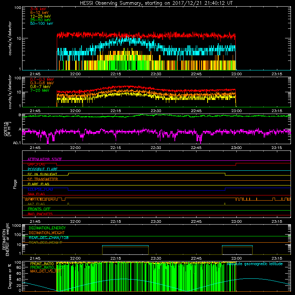Select the blue ECLIPSE_FLAG label
This screenshot has height=295, width=295.
40,189
